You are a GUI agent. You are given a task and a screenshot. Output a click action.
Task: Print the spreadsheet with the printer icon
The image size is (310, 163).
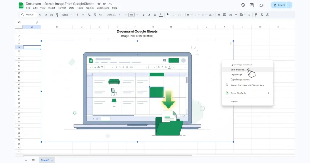tap(51, 15)
